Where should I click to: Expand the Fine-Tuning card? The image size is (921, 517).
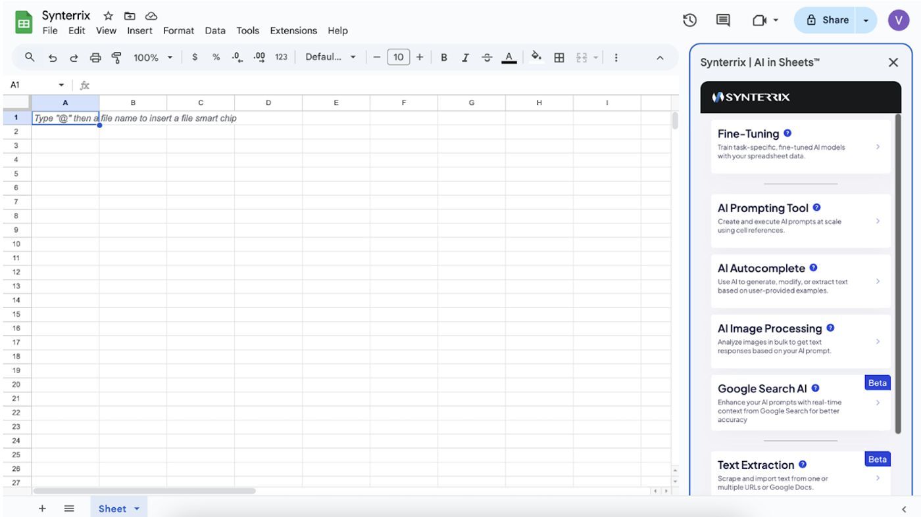pos(800,146)
